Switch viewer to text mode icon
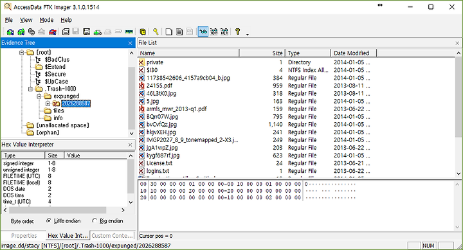This screenshot has width=463, height=250. pyautogui.click(x=213, y=31)
